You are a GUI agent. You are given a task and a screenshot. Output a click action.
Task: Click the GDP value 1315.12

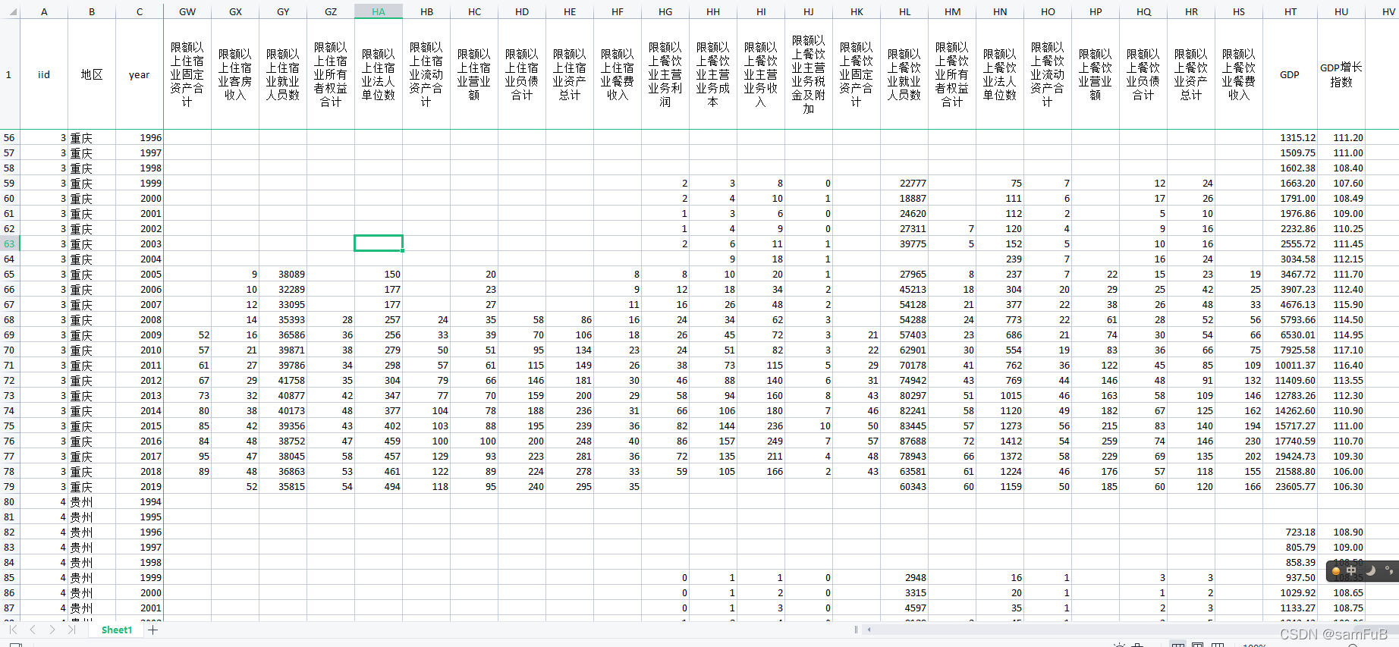1291,137
